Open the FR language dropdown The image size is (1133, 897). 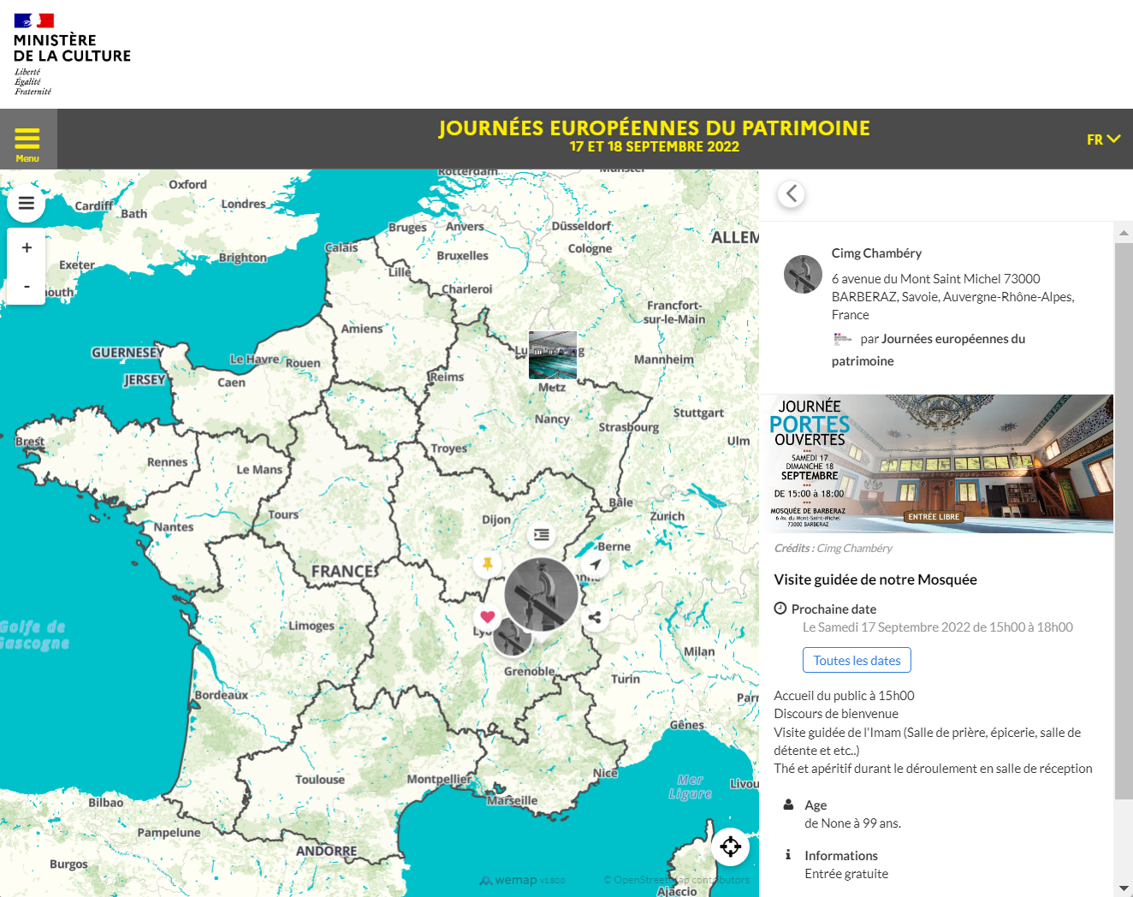[1103, 140]
